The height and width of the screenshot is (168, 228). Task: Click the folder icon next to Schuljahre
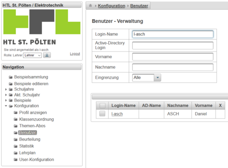click(10, 89)
